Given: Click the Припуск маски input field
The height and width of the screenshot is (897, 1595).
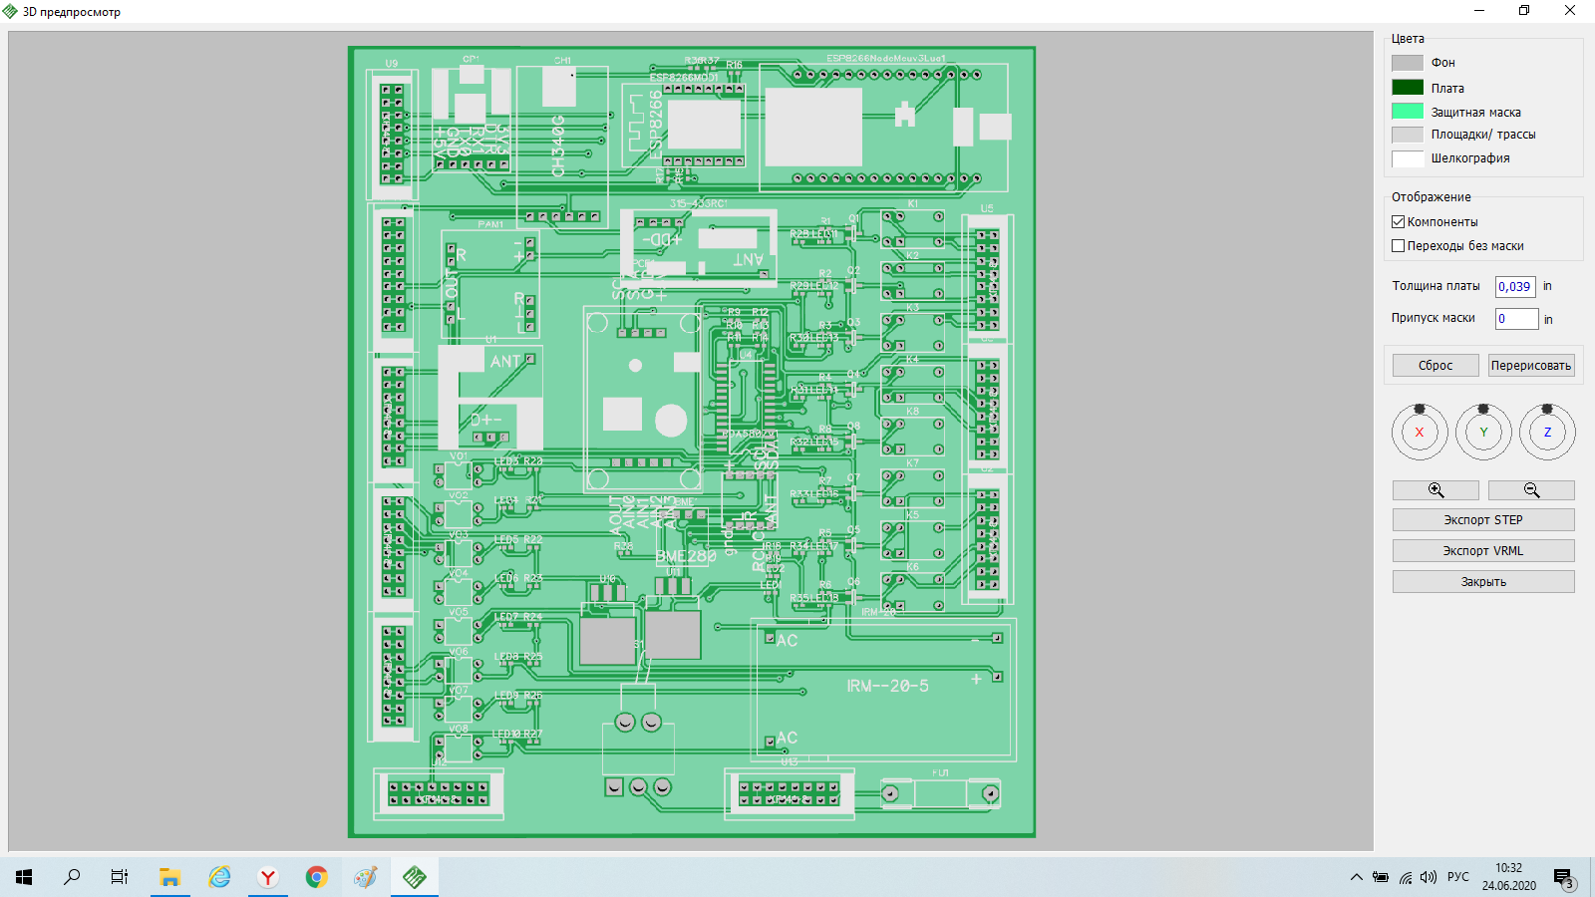Looking at the screenshot, I should (x=1515, y=319).
